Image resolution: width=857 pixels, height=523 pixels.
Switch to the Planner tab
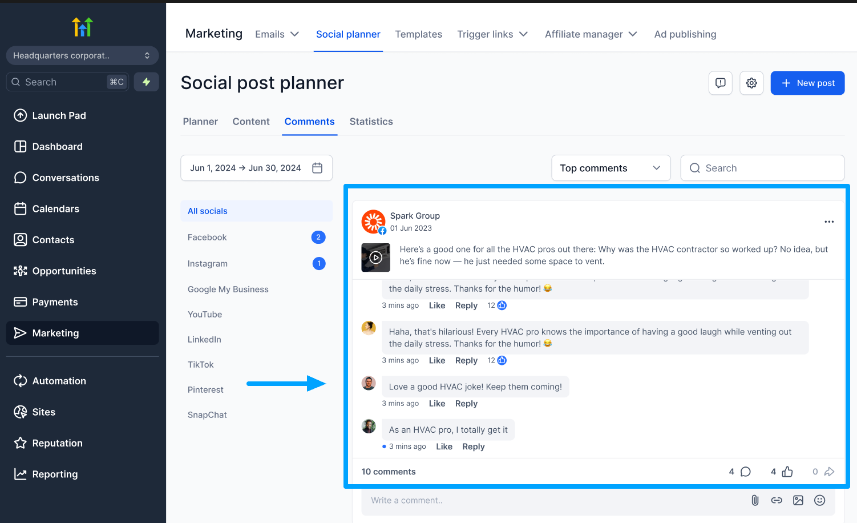tap(200, 122)
